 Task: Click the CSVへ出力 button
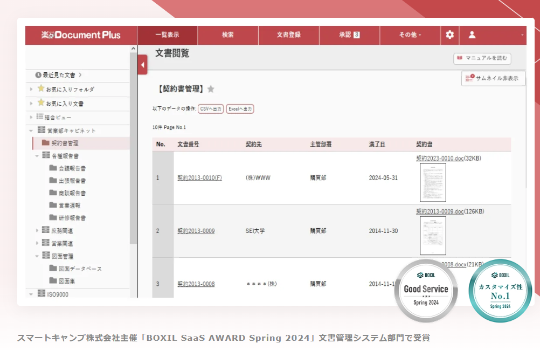(x=211, y=109)
